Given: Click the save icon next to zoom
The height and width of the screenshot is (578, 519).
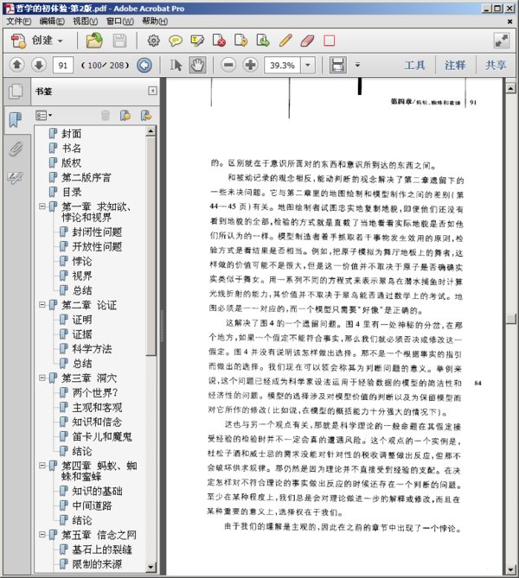Looking at the screenshot, I should pos(337,66).
